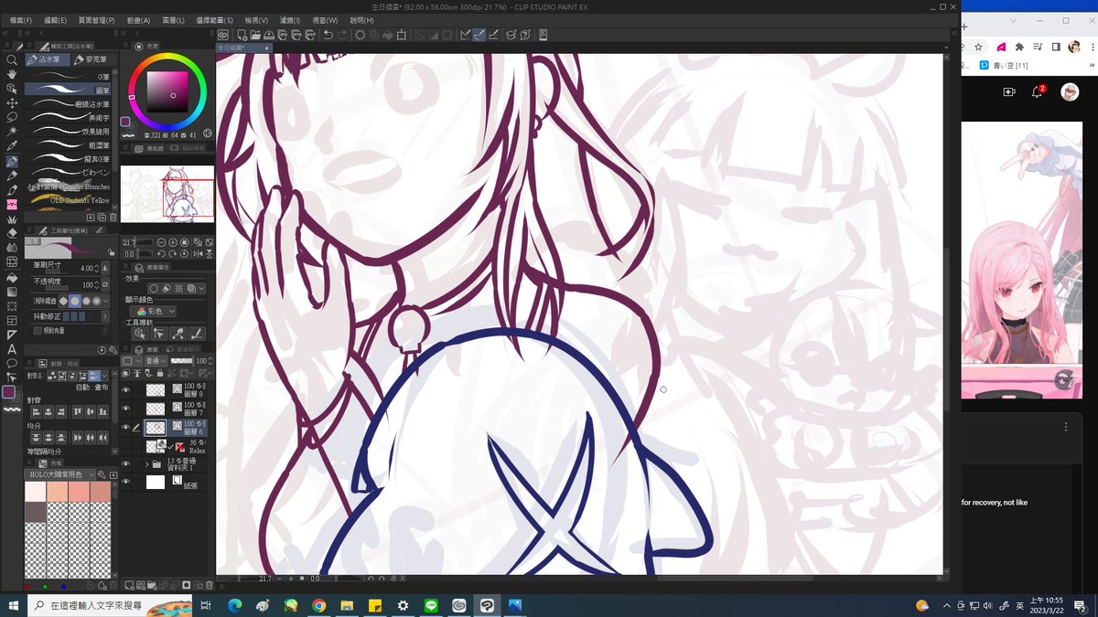Click the Redo arrow in command bar

point(342,35)
